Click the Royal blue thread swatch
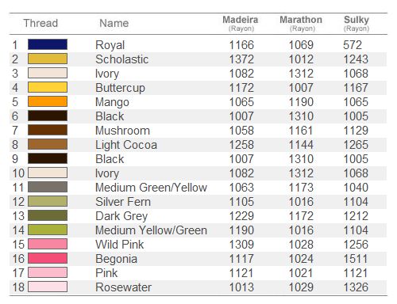397x304 pixels. tap(48, 44)
